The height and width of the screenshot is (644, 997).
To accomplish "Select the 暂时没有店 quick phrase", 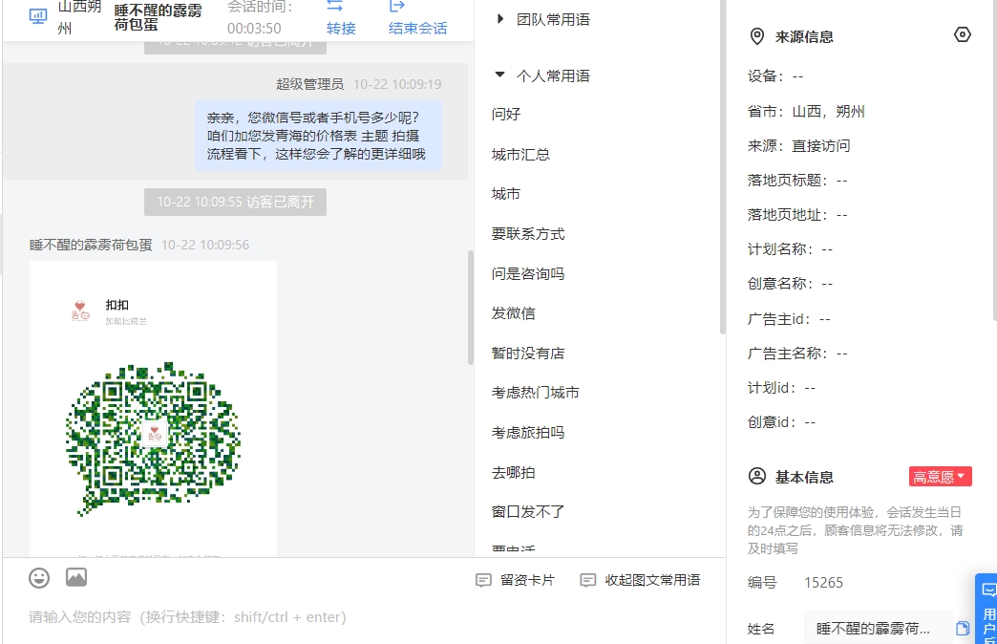I will tap(528, 354).
